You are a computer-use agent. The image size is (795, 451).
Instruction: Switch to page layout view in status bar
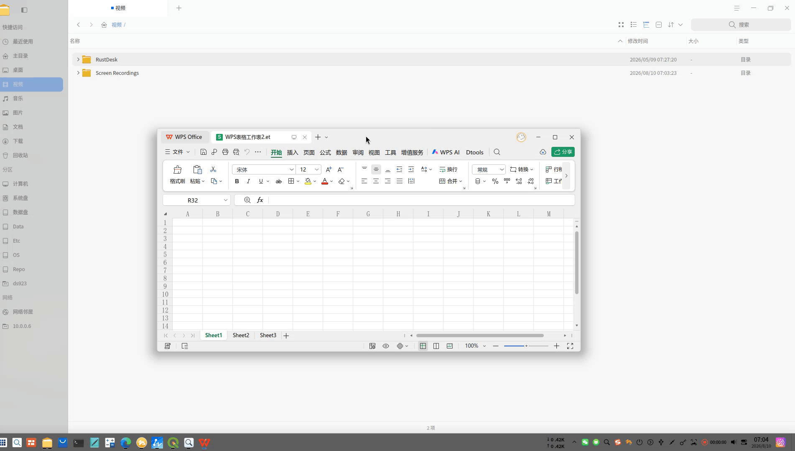(436, 346)
